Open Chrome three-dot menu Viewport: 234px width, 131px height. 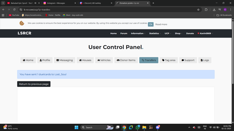tap(231, 10)
